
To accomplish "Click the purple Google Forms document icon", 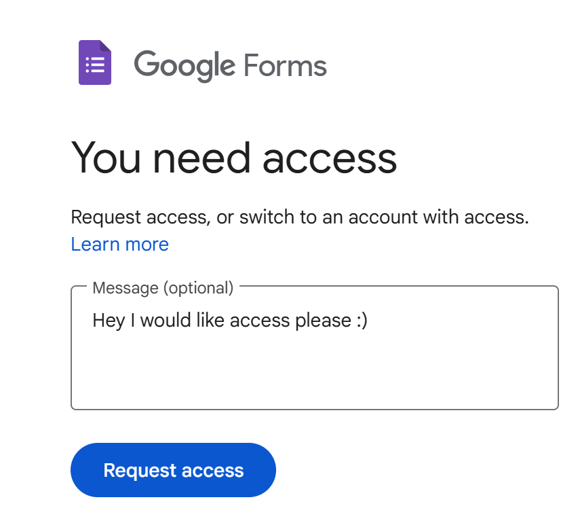I will click(95, 62).
